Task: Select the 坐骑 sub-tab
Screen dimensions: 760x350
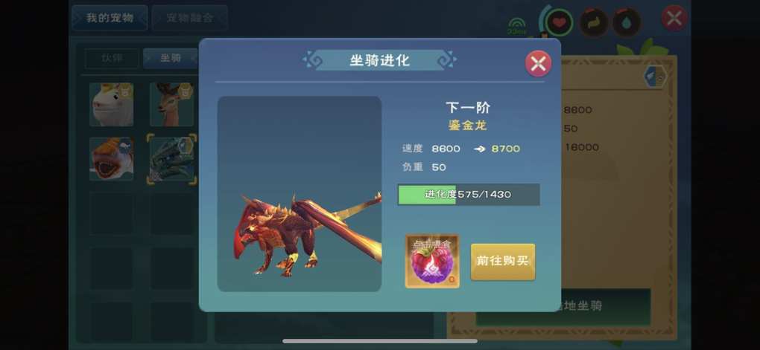Action: click(171, 59)
